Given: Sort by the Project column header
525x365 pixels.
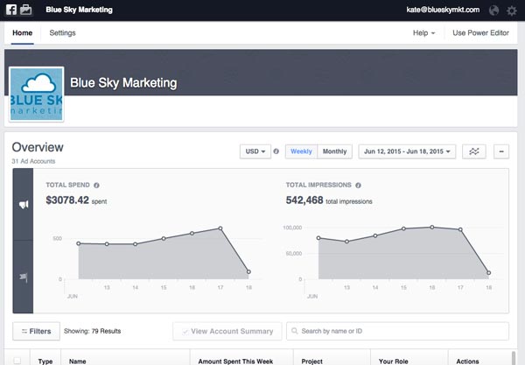Looking at the screenshot, I should pos(311,361).
